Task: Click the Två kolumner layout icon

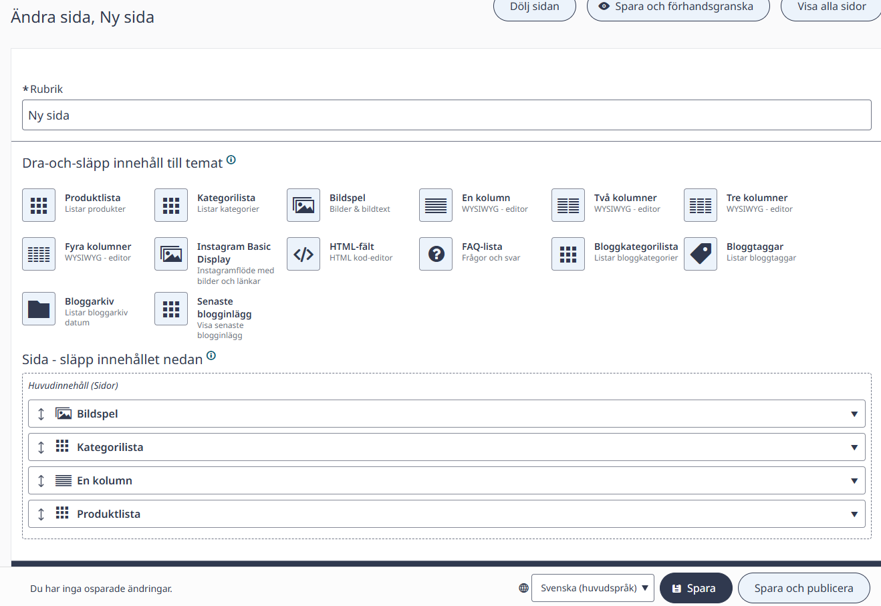Action: click(x=568, y=205)
